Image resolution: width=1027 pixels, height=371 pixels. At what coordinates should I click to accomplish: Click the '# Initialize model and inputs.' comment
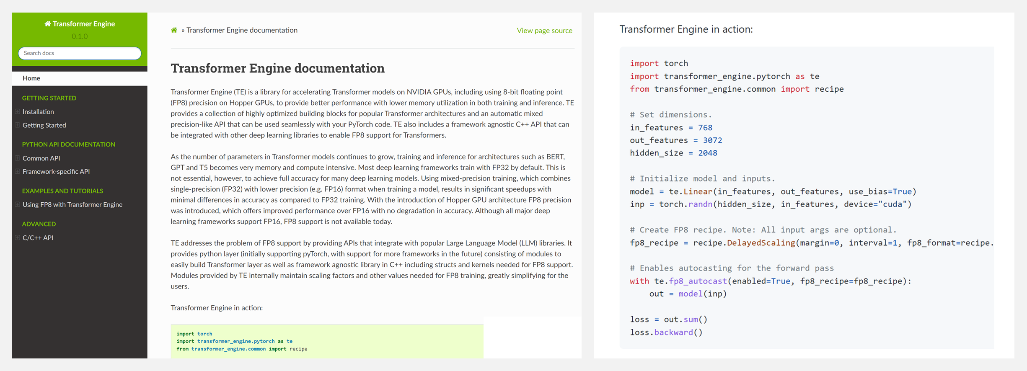click(x=703, y=178)
